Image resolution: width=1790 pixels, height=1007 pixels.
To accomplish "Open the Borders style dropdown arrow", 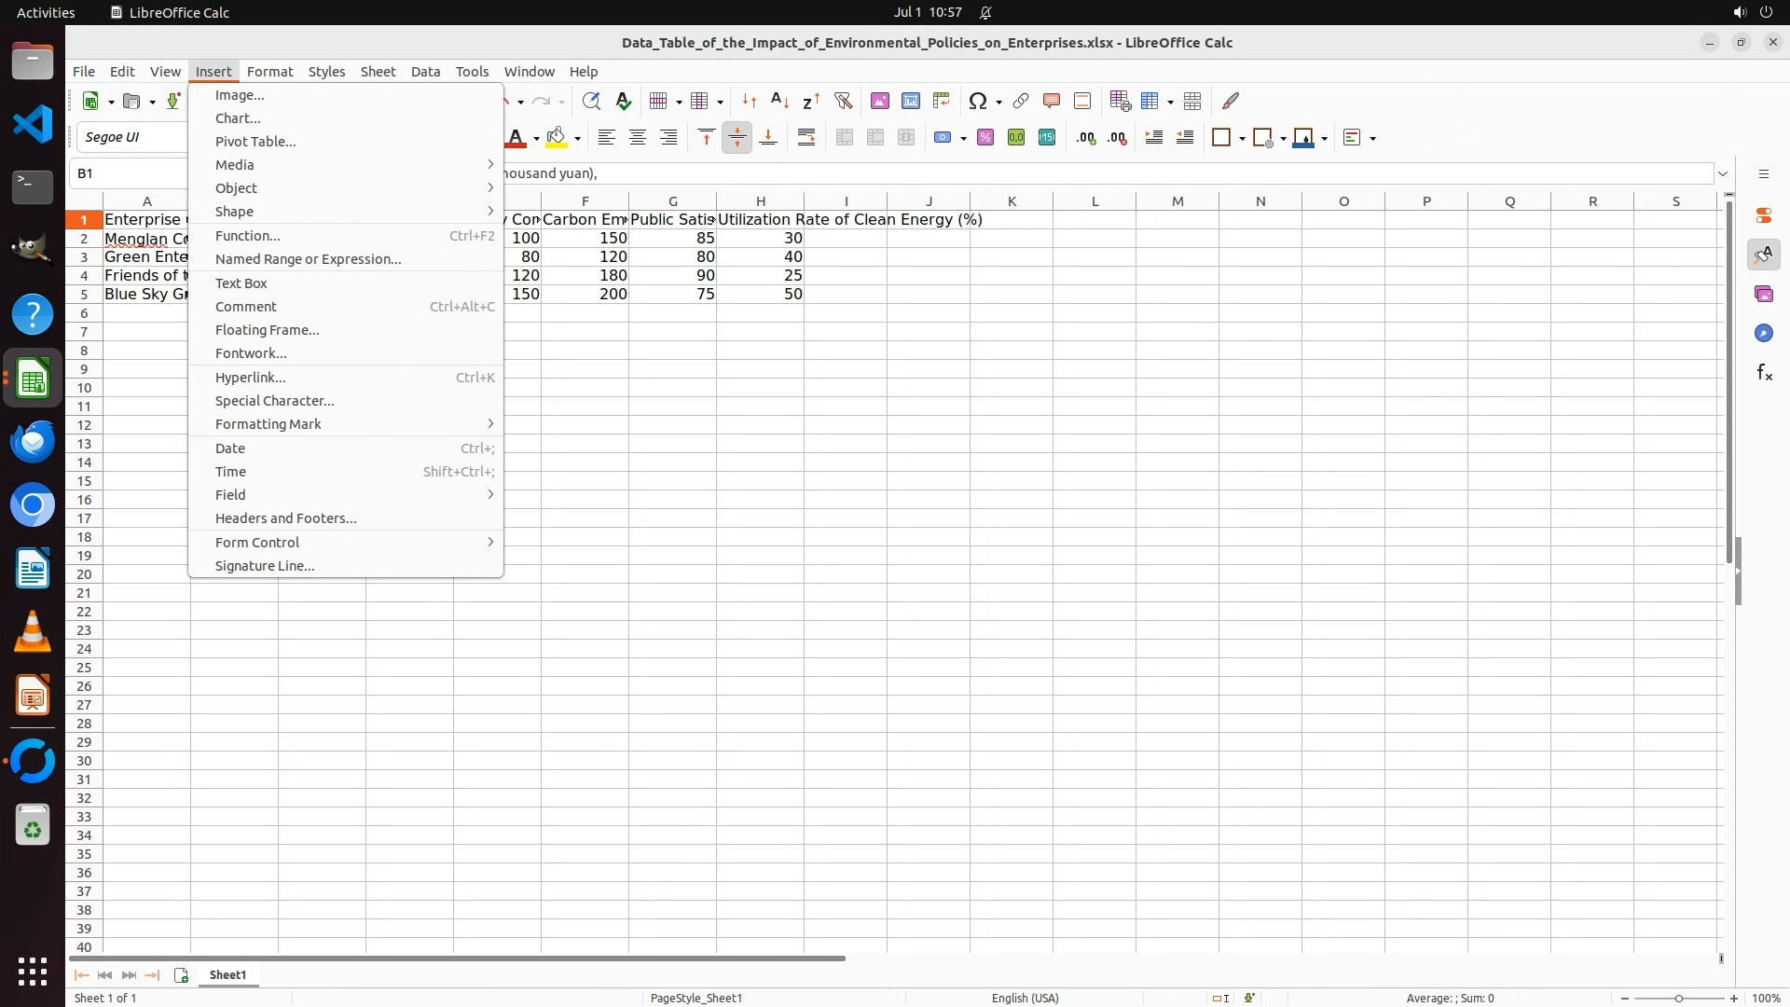I will 1242,139.
